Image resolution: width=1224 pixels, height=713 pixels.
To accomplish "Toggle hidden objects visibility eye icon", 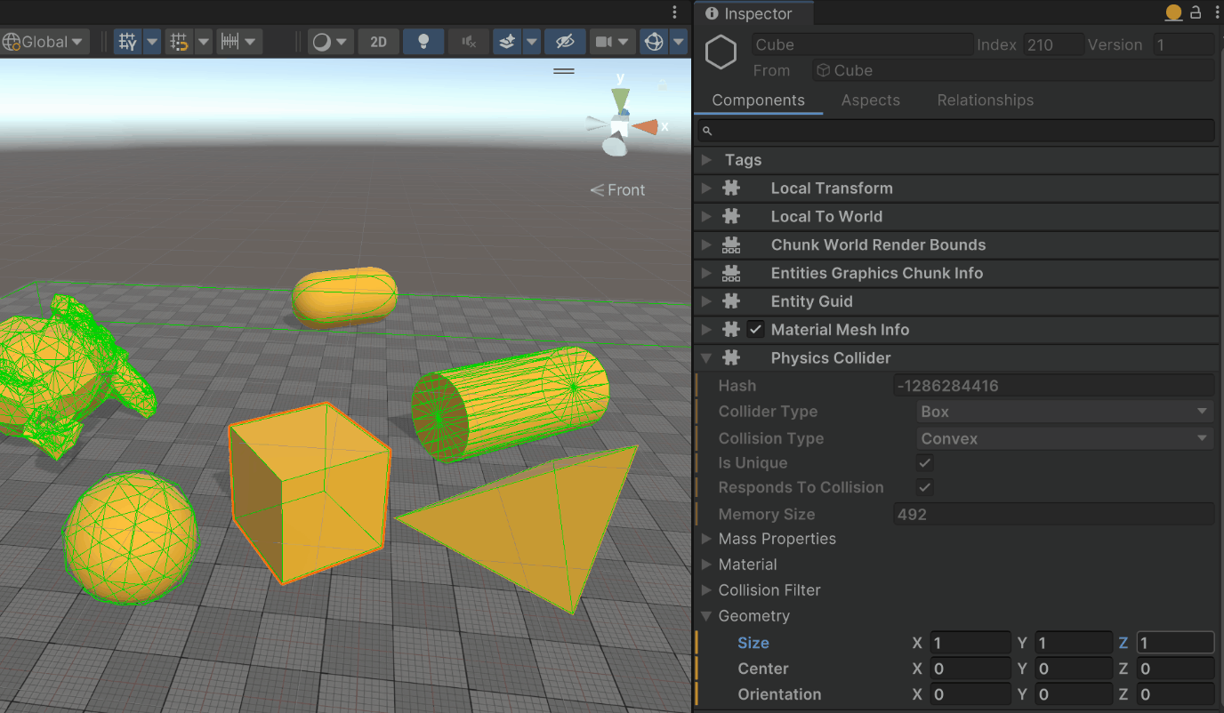I will coord(564,42).
